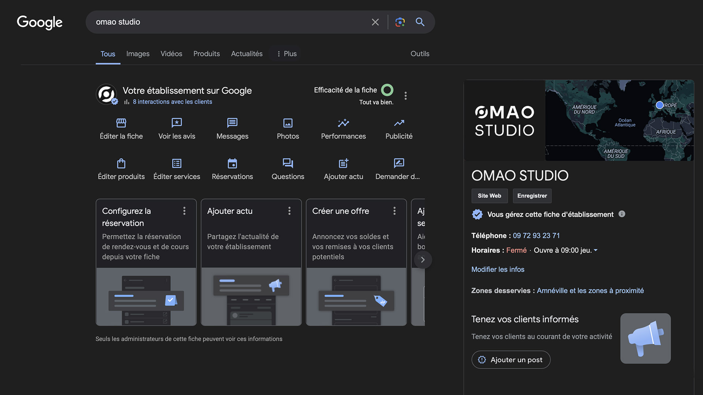703x395 pixels.
Task: Open Voir les avis star icon
Action: 177,123
